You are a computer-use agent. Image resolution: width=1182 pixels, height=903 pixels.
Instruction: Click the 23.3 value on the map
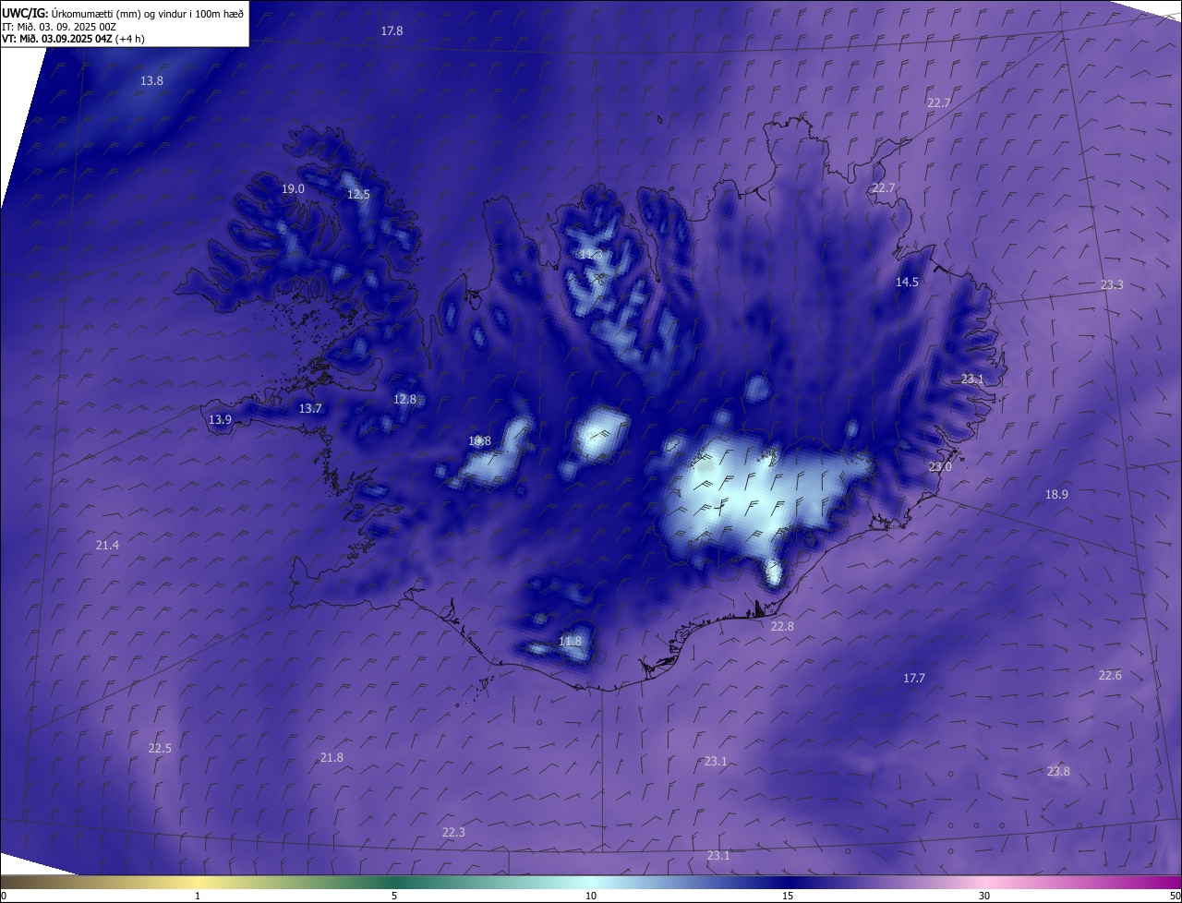1112,285
